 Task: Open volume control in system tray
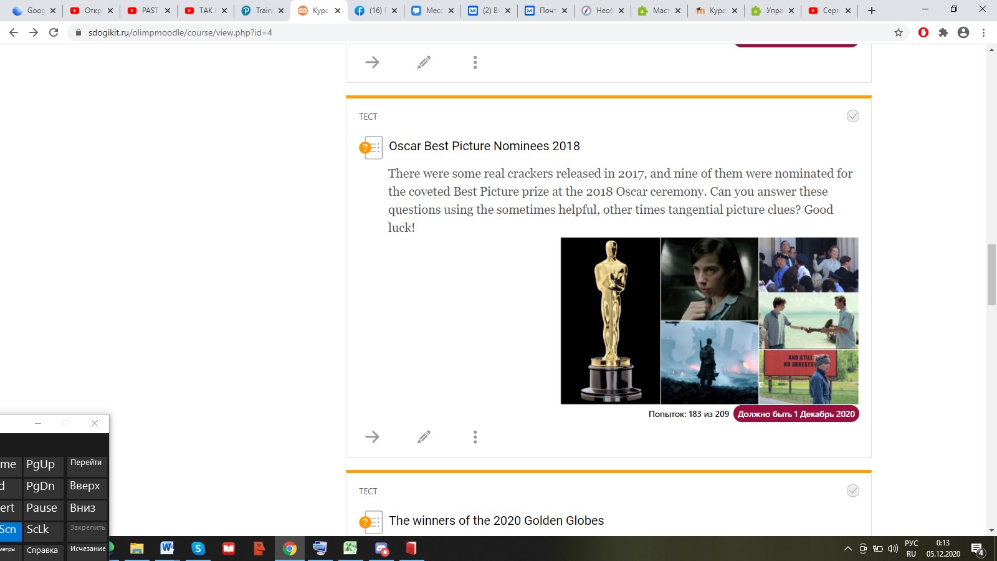pos(893,549)
